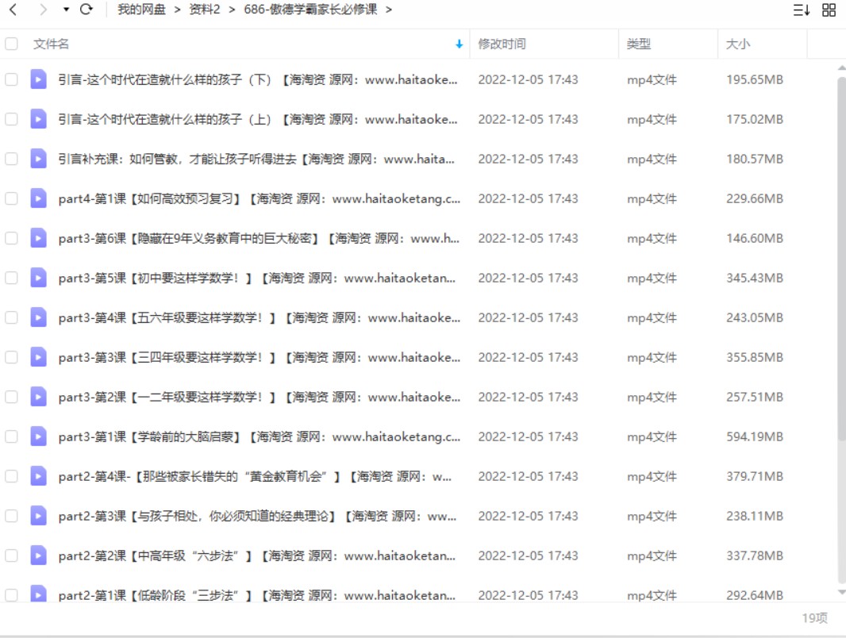Click the video icon of part3-第1课 file
The image size is (846, 638).
click(38, 436)
